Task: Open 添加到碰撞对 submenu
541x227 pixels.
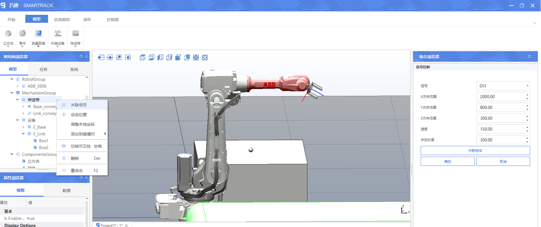Action: pyautogui.click(x=82, y=134)
